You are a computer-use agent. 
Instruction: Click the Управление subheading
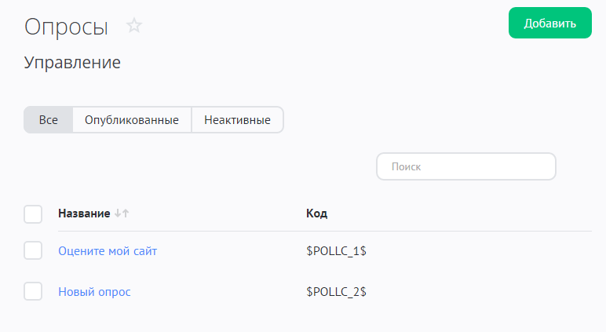click(72, 63)
